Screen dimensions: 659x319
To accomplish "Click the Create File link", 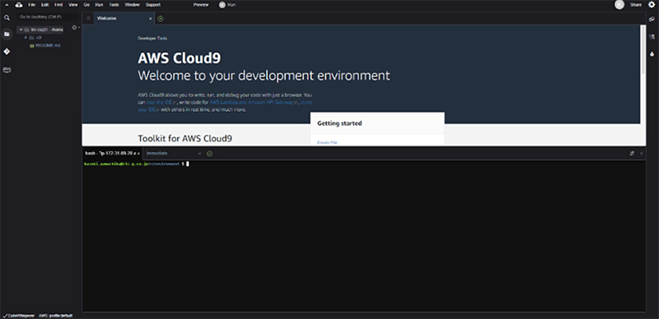I will coord(327,143).
